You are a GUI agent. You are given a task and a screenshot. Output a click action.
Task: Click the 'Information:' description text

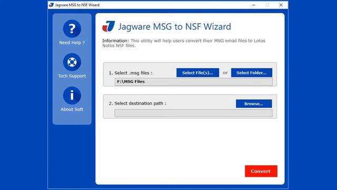point(184,43)
